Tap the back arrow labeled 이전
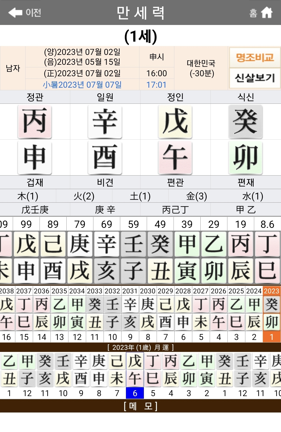 (x=25, y=12)
